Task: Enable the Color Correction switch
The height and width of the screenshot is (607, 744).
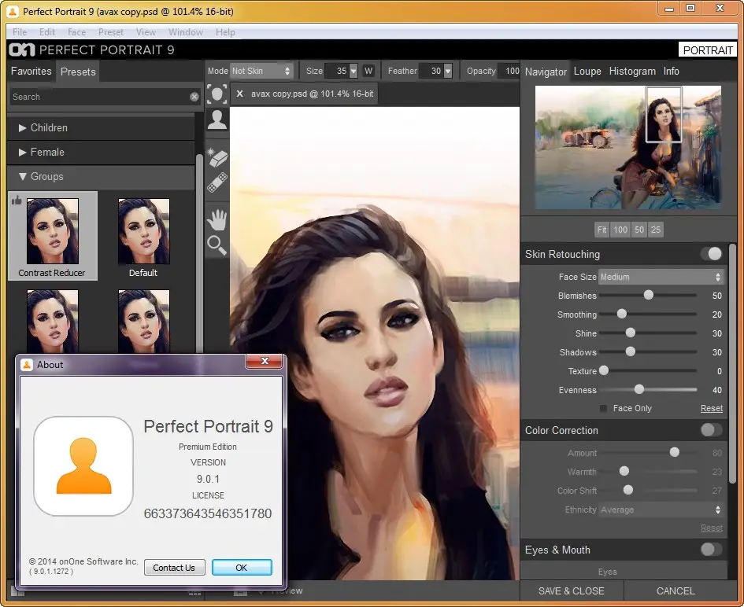Action: [x=711, y=430]
